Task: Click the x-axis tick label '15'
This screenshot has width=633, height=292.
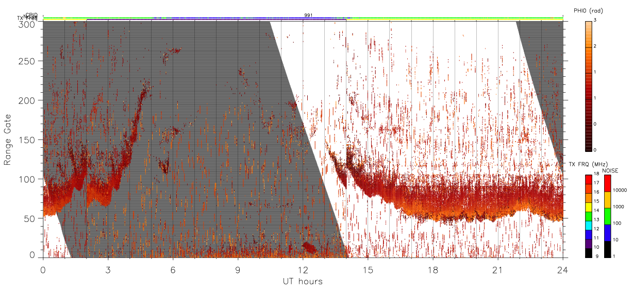Action: point(368,270)
